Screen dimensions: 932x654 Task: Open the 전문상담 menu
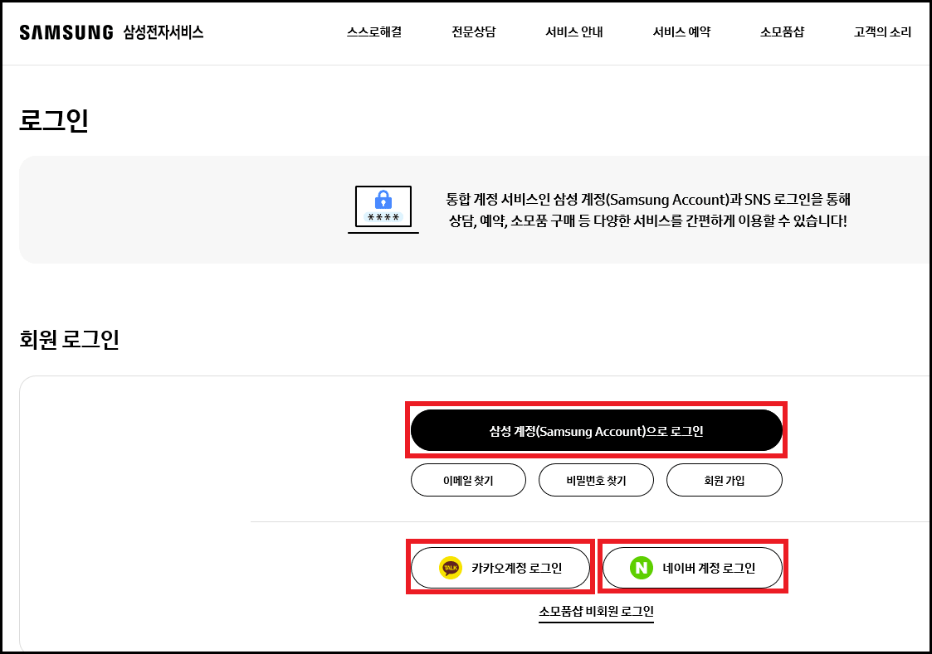(x=474, y=32)
